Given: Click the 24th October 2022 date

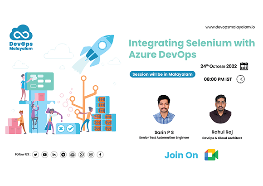Looking at the screenshot, I should (219, 66).
